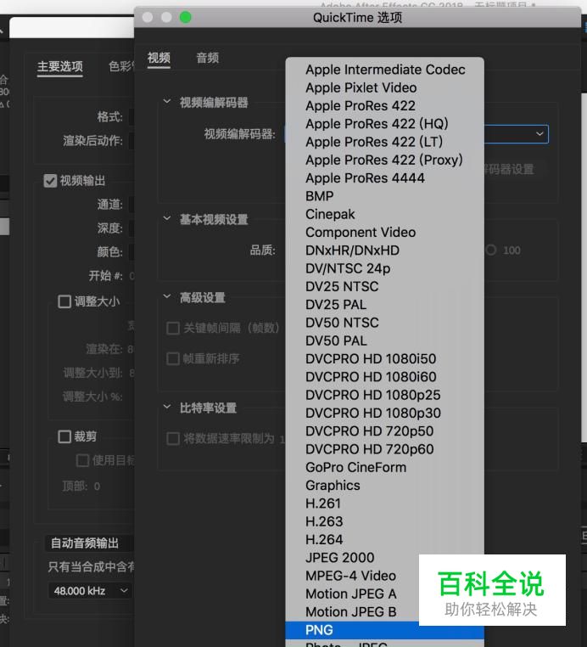
Task: Select Apple Intermediate Codec from list
Action: point(384,70)
